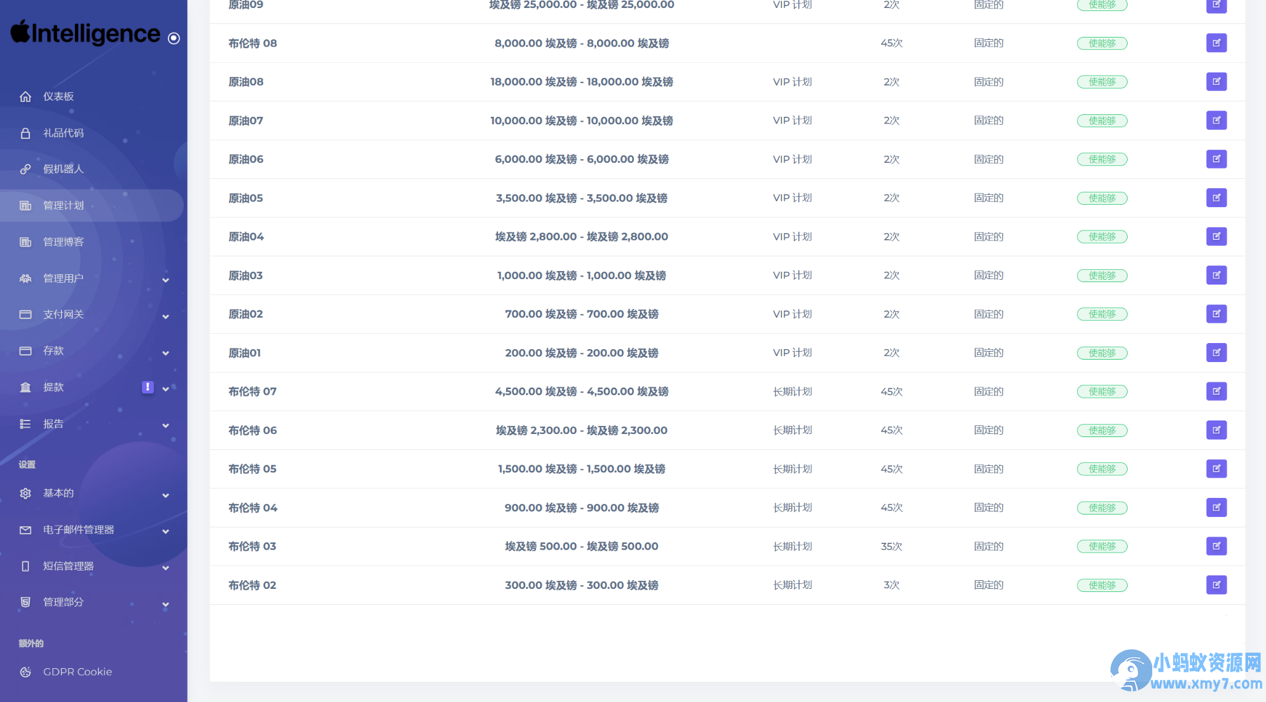Toggle 使能够 status badge for 布伦特 04
The image size is (1266, 702).
(x=1102, y=508)
